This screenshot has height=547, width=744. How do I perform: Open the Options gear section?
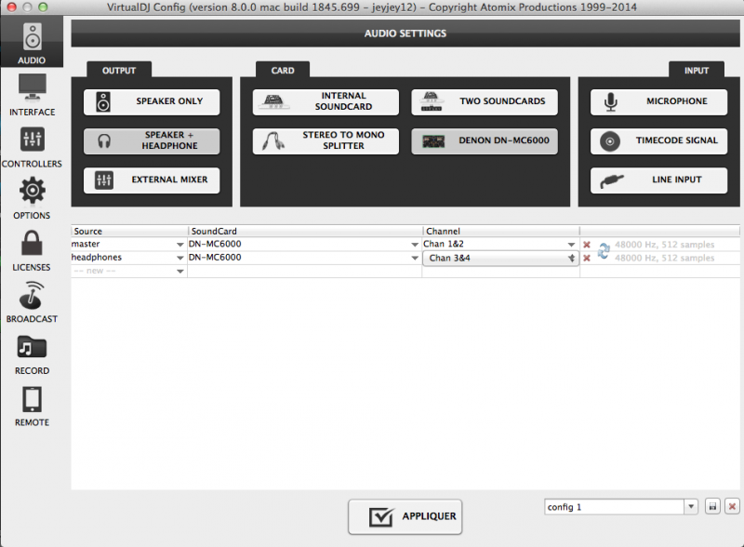click(32, 198)
